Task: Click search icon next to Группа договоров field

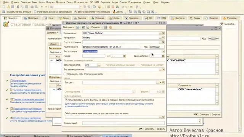Action: (163, 42)
